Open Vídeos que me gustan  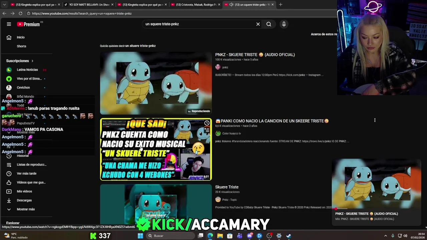[x=27, y=183]
